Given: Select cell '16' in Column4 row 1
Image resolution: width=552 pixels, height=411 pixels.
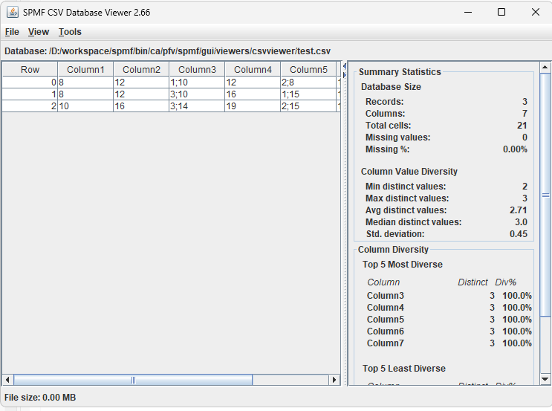Looking at the screenshot, I should (253, 94).
